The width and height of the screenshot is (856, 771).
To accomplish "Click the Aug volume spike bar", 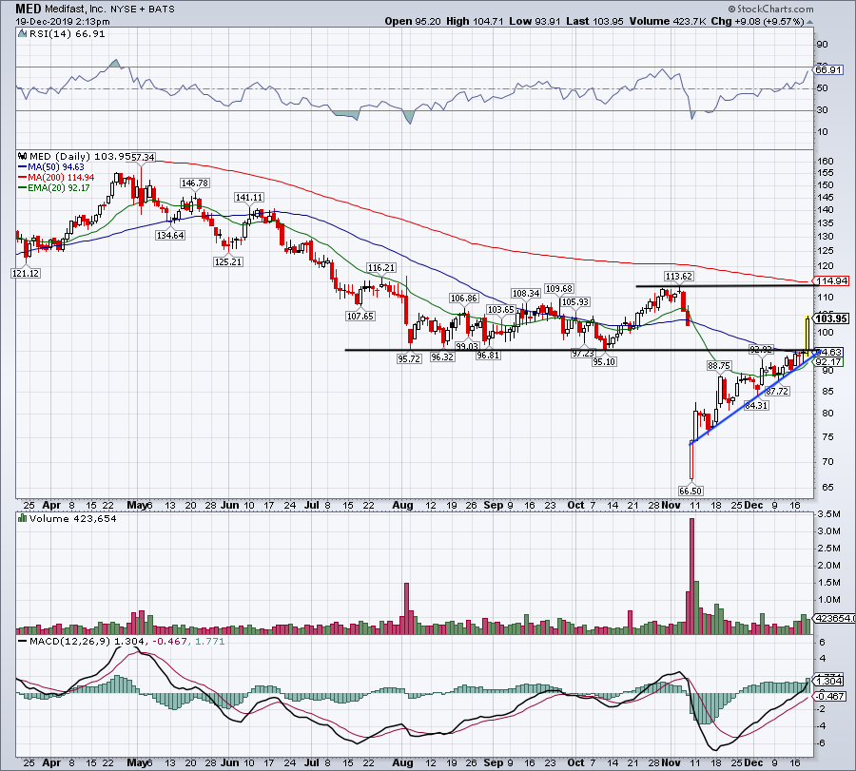I will [x=406, y=607].
